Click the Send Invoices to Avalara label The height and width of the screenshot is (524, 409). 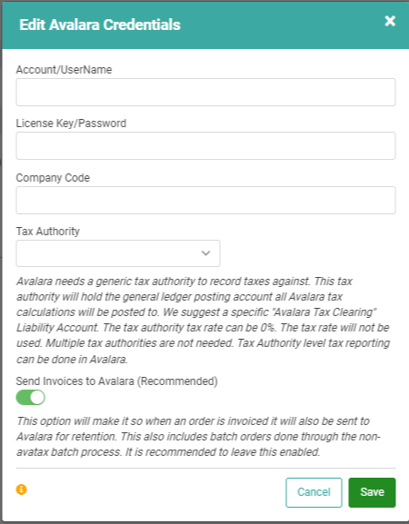116,381
